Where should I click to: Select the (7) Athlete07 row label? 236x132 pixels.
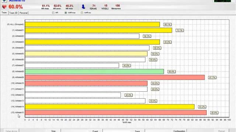coord(18,65)
